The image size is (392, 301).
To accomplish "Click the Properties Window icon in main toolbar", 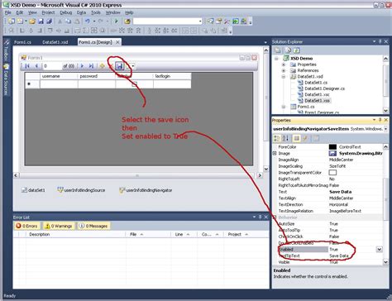I will click(x=219, y=21).
